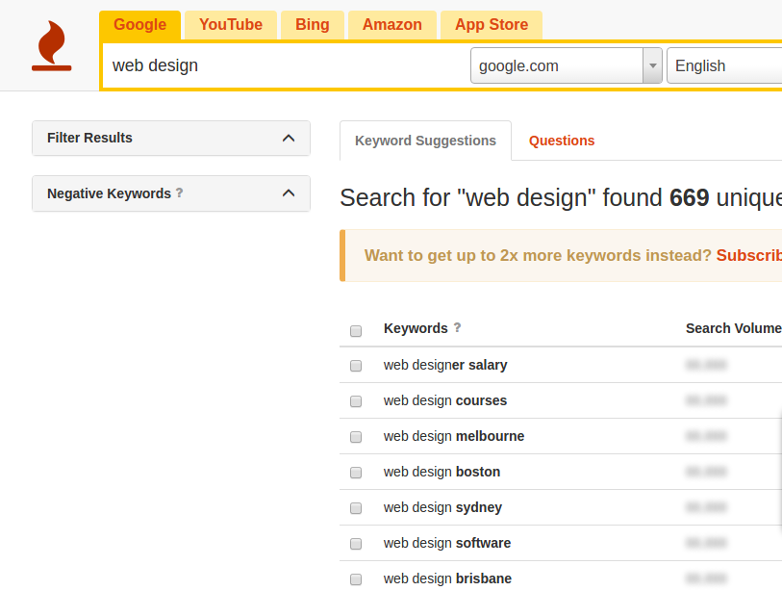The height and width of the screenshot is (591, 782).
Task: Select the Keyword Suggestions tab
Action: [425, 141]
